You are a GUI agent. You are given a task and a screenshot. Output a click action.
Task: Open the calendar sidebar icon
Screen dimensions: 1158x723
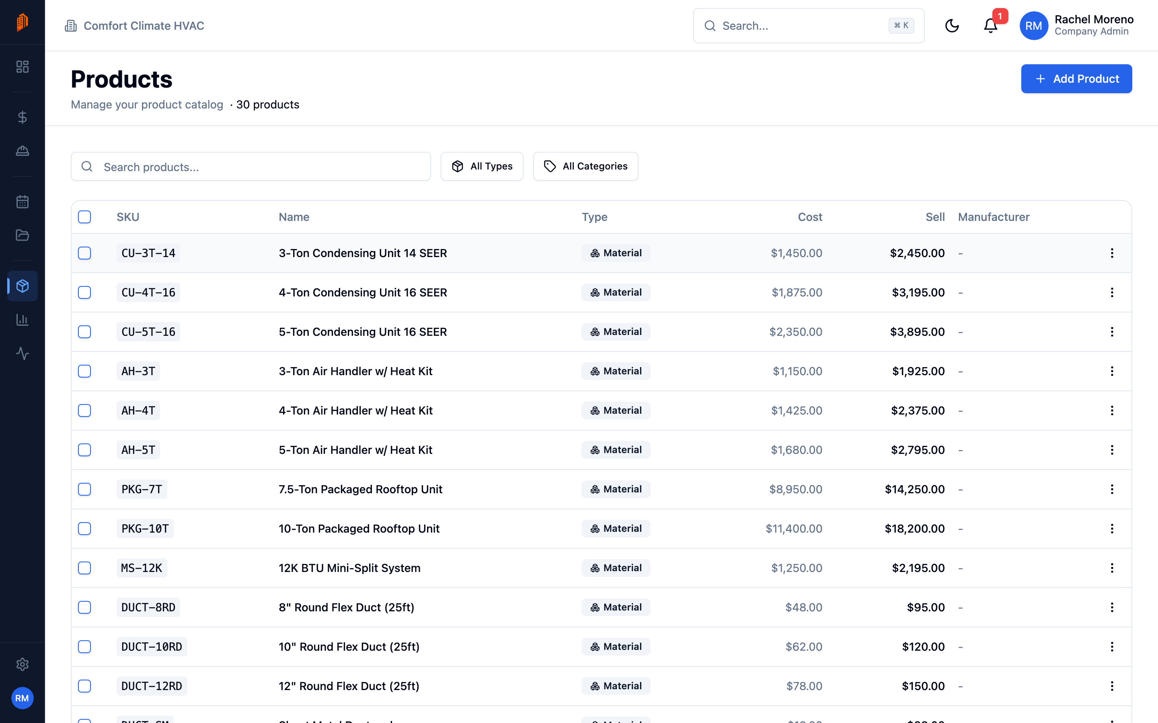(x=23, y=202)
